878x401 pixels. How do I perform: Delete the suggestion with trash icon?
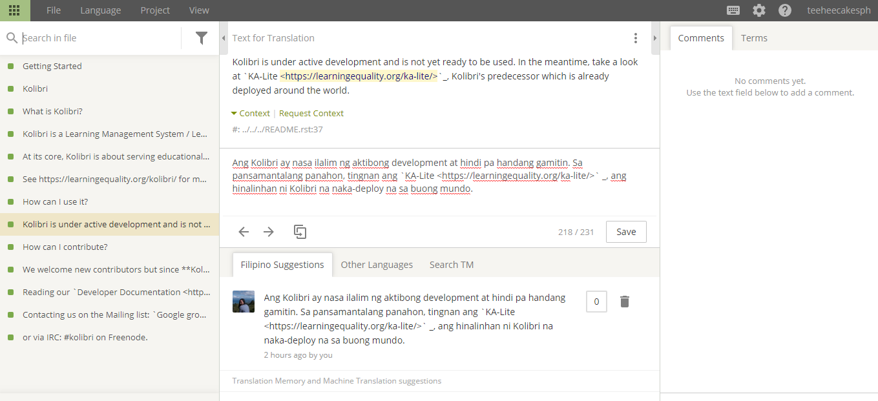click(x=625, y=302)
